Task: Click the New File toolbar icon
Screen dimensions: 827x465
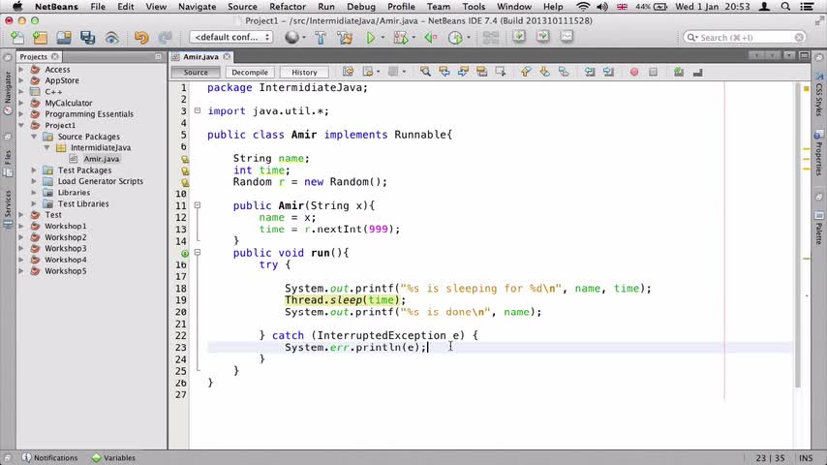Action: click(16, 38)
